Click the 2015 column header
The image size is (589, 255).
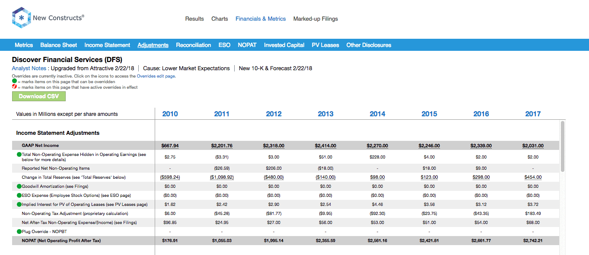[429, 114]
